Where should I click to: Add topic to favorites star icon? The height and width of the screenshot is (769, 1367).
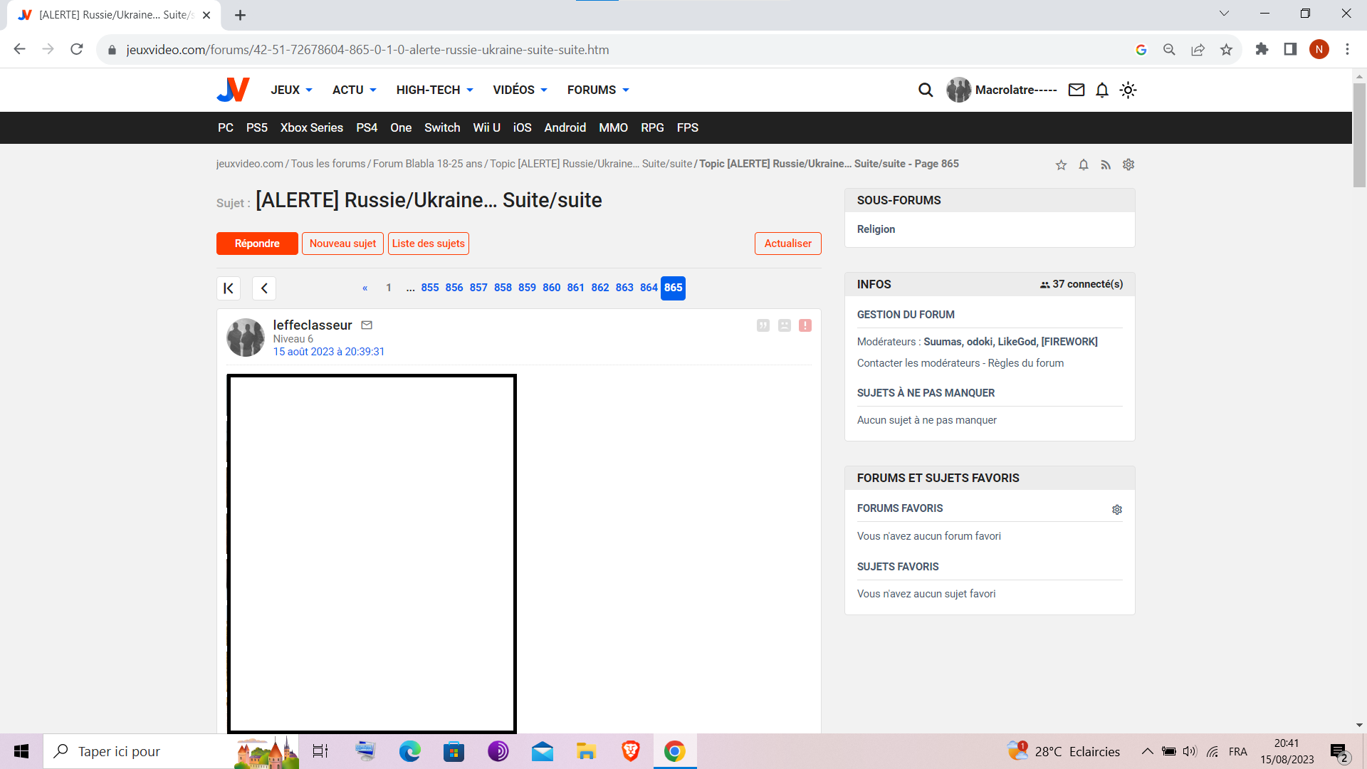click(1061, 164)
